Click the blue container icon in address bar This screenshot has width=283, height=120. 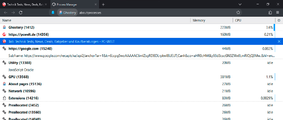point(53,12)
